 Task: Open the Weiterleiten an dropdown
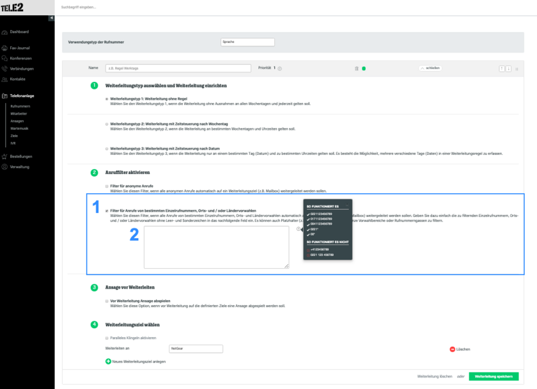pyautogui.click(x=196, y=349)
